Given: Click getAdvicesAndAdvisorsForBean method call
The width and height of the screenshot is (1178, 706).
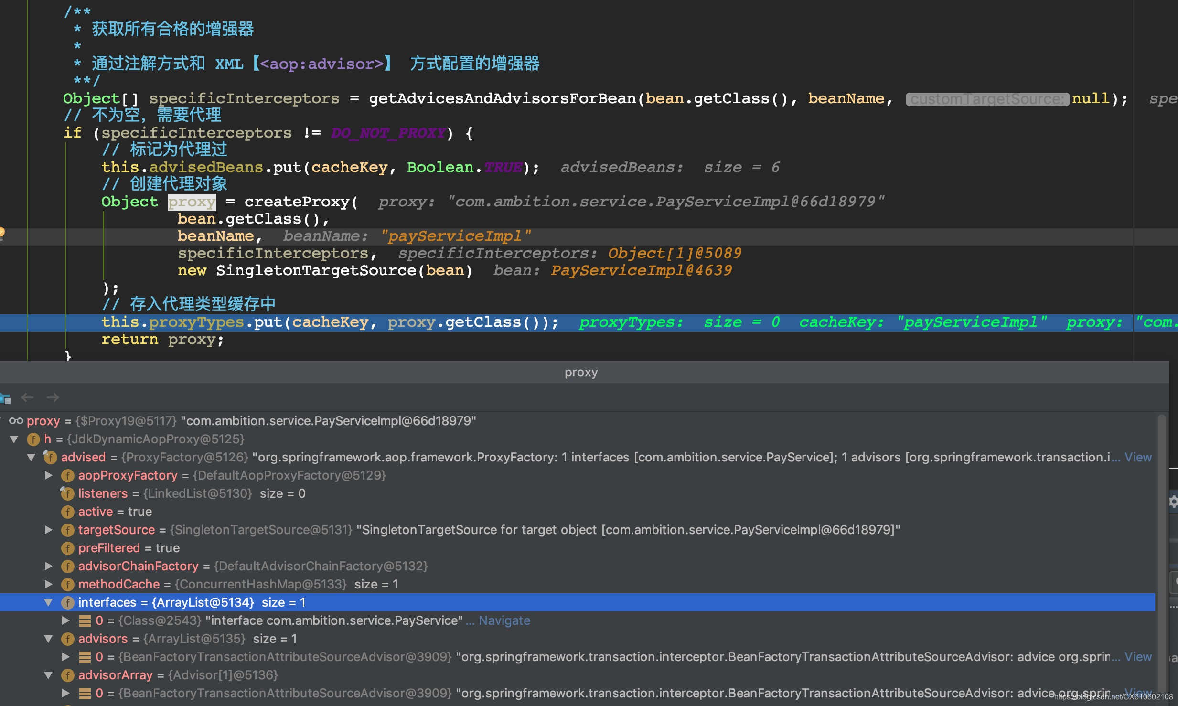Looking at the screenshot, I should 502,98.
